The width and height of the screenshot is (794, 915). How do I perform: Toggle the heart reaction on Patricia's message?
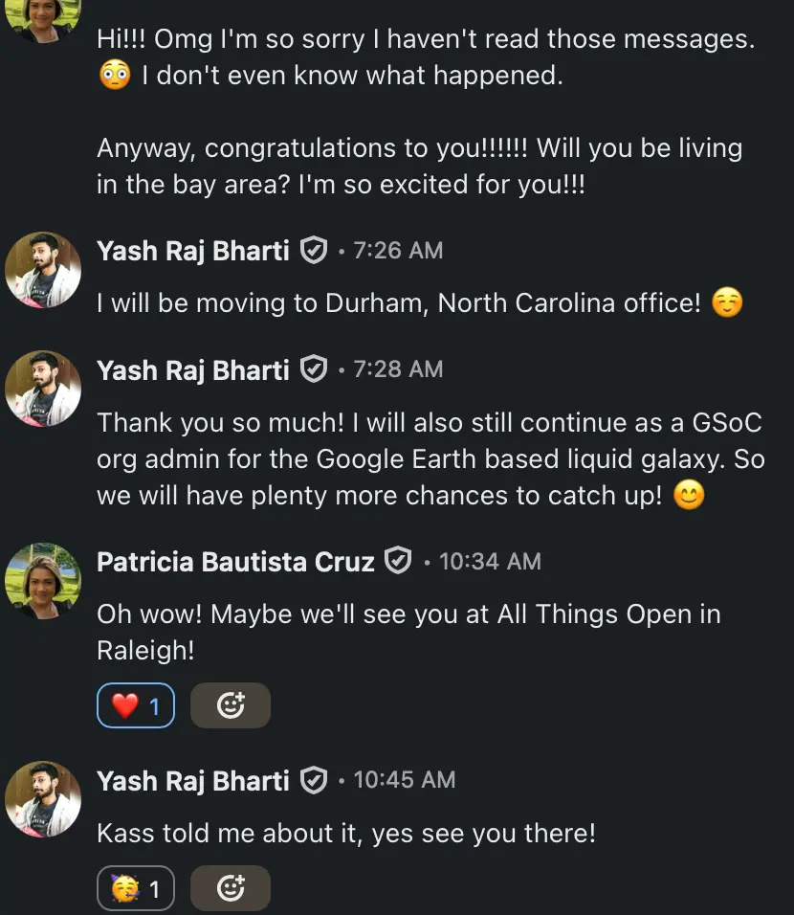coord(136,706)
